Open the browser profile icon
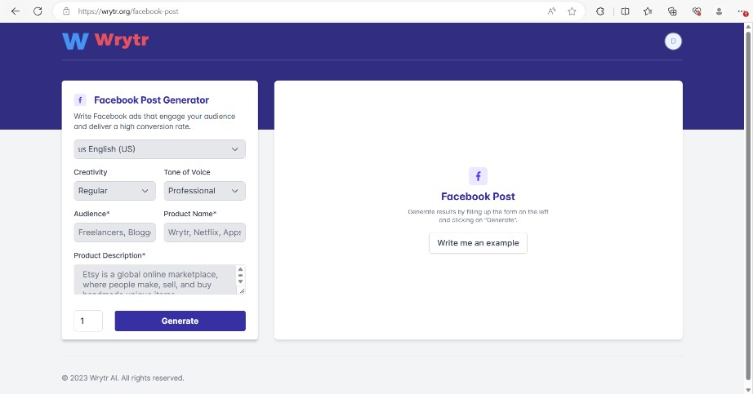 point(719,11)
